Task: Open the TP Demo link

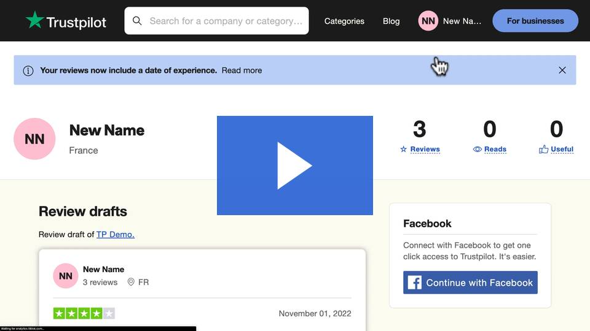Action: point(115,234)
